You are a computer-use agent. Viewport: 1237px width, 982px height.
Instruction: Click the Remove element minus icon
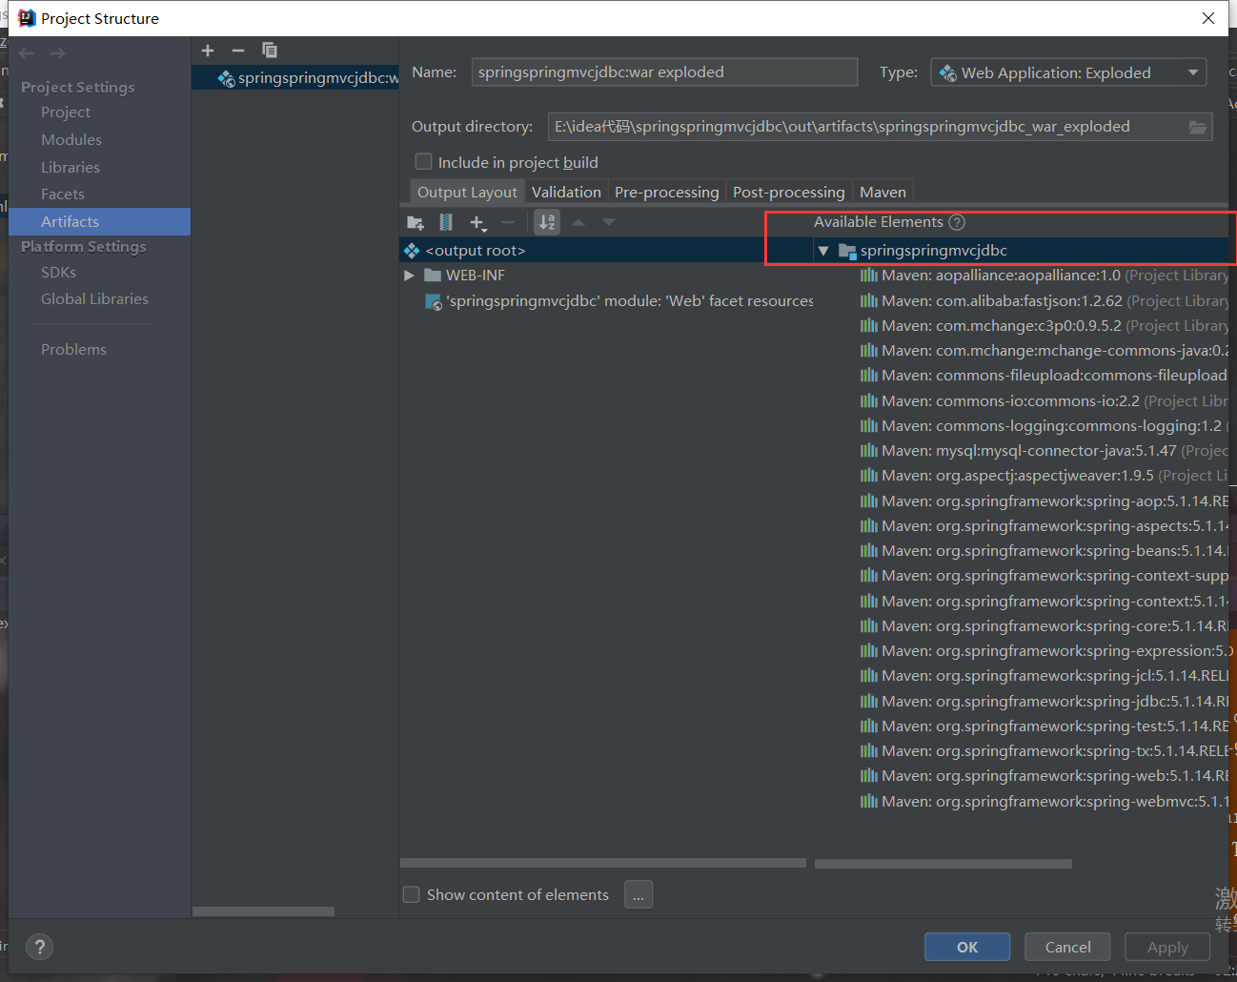pos(510,221)
